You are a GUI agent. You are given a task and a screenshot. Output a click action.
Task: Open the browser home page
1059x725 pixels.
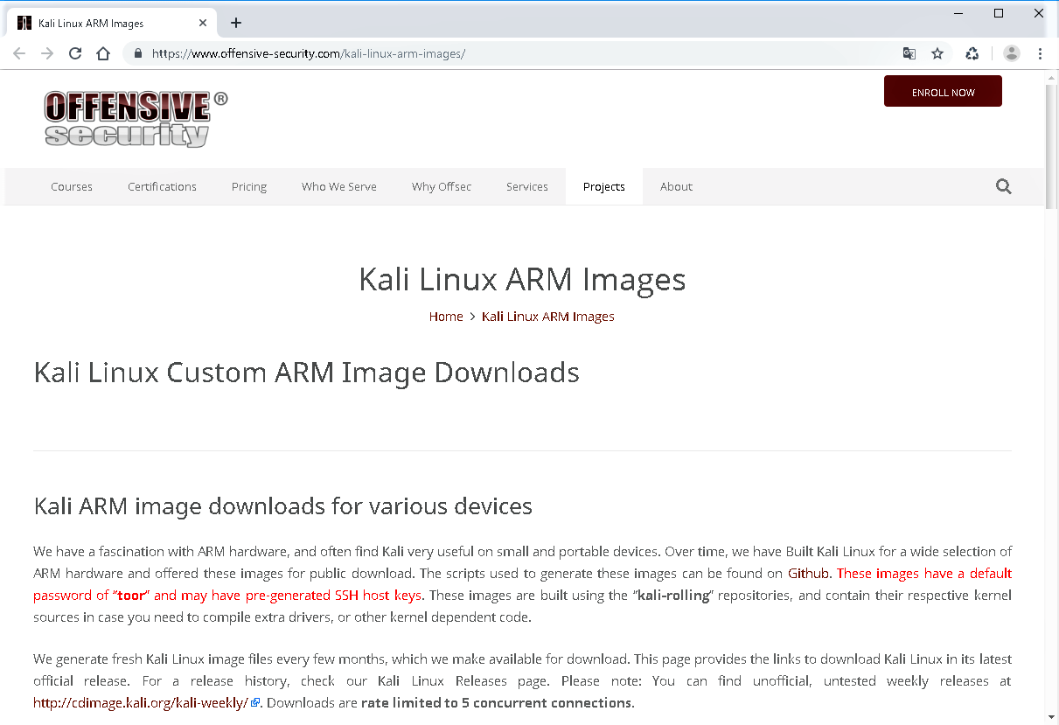click(103, 53)
